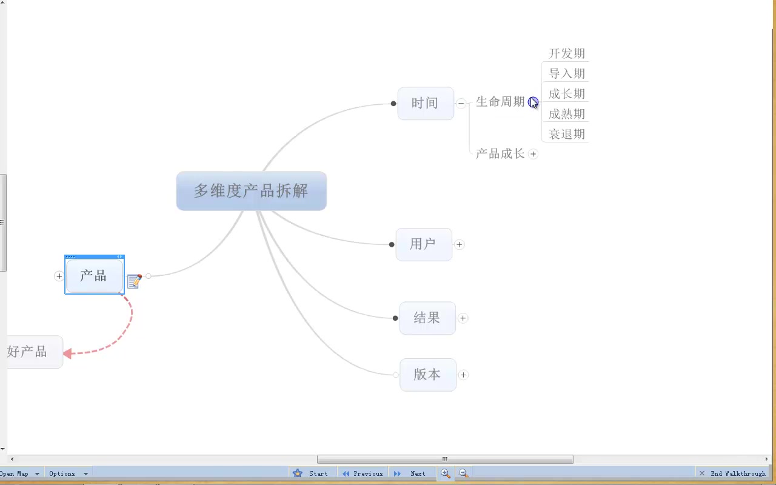Click the horizontal scrollbar left arrow
Screen dimensions: 776x485
point(12,459)
